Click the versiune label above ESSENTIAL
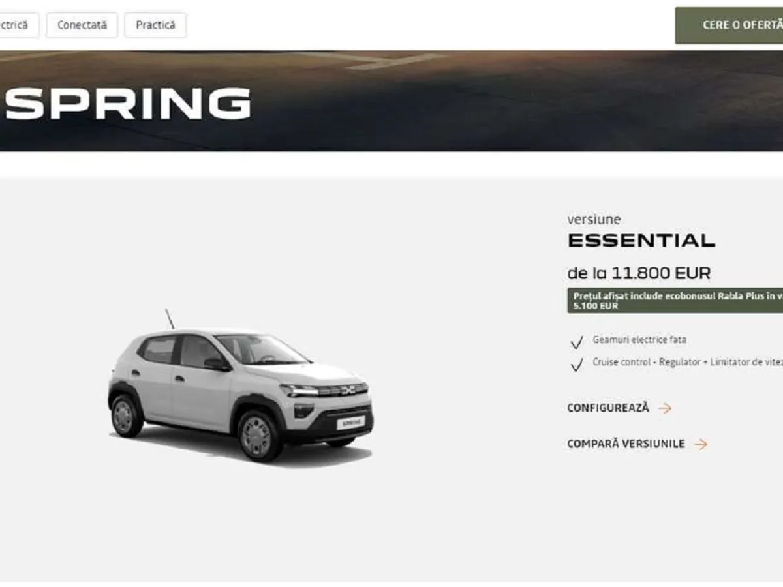 click(x=594, y=220)
